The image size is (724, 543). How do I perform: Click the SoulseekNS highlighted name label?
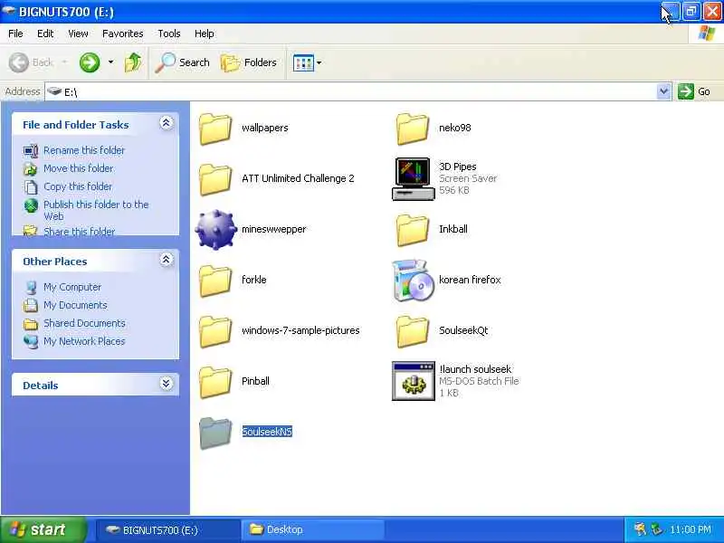pyautogui.click(x=267, y=432)
